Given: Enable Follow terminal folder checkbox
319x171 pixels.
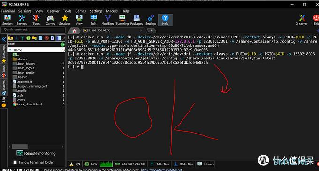Looking at the screenshot, I should pyautogui.click(x=15, y=162).
